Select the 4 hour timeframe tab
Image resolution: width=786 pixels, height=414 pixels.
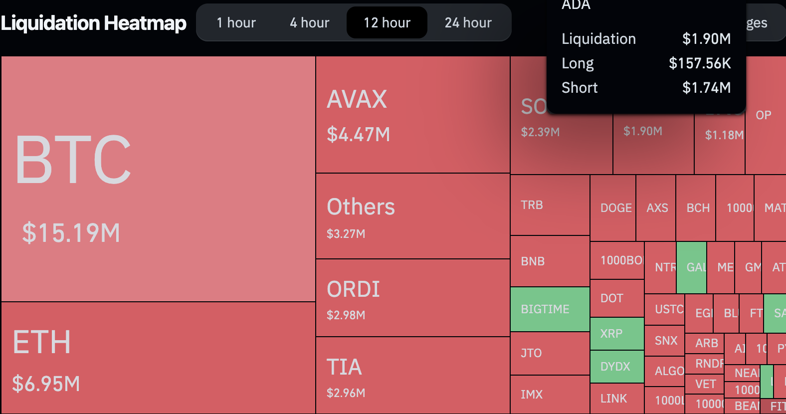(309, 23)
